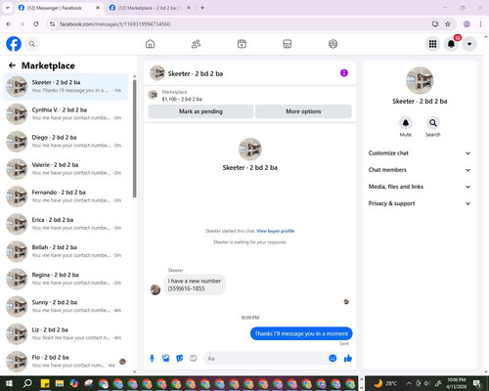Switch to Marketplace 2 bd 2 ba tab

coord(150,8)
